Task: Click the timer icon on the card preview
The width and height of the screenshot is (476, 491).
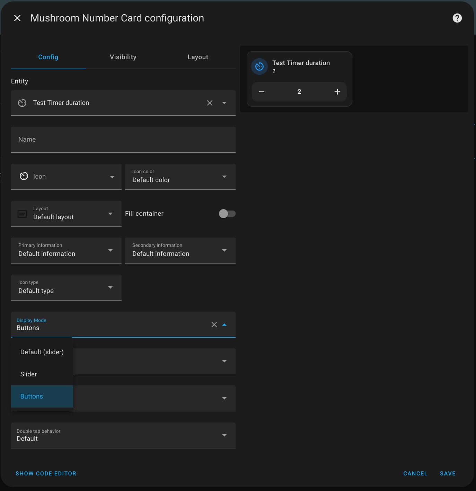Action: (x=259, y=66)
